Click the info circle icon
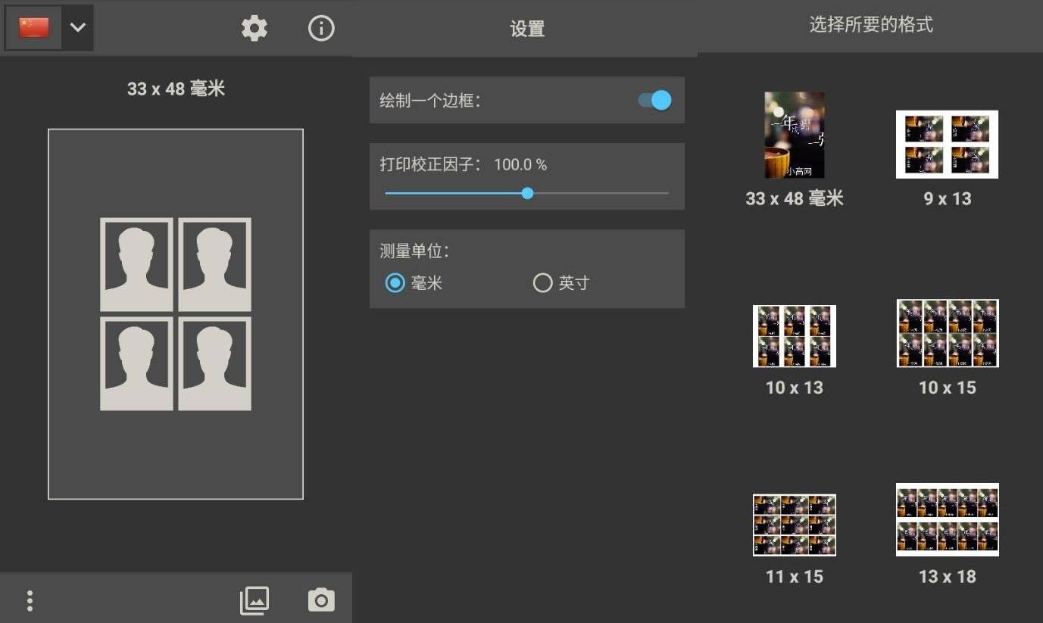This screenshot has width=1043, height=623. click(321, 29)
